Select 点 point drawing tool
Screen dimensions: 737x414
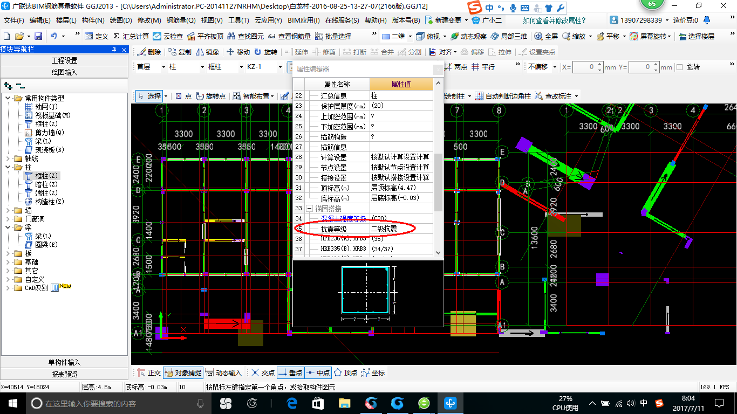click(183, 96)
